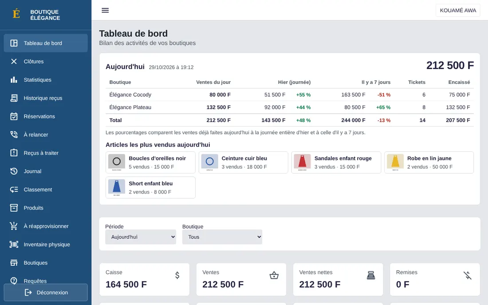This screenshot has width=488, height=305.
Task: Click the Inventaire physique barcode icon
Action: (14, 244)
